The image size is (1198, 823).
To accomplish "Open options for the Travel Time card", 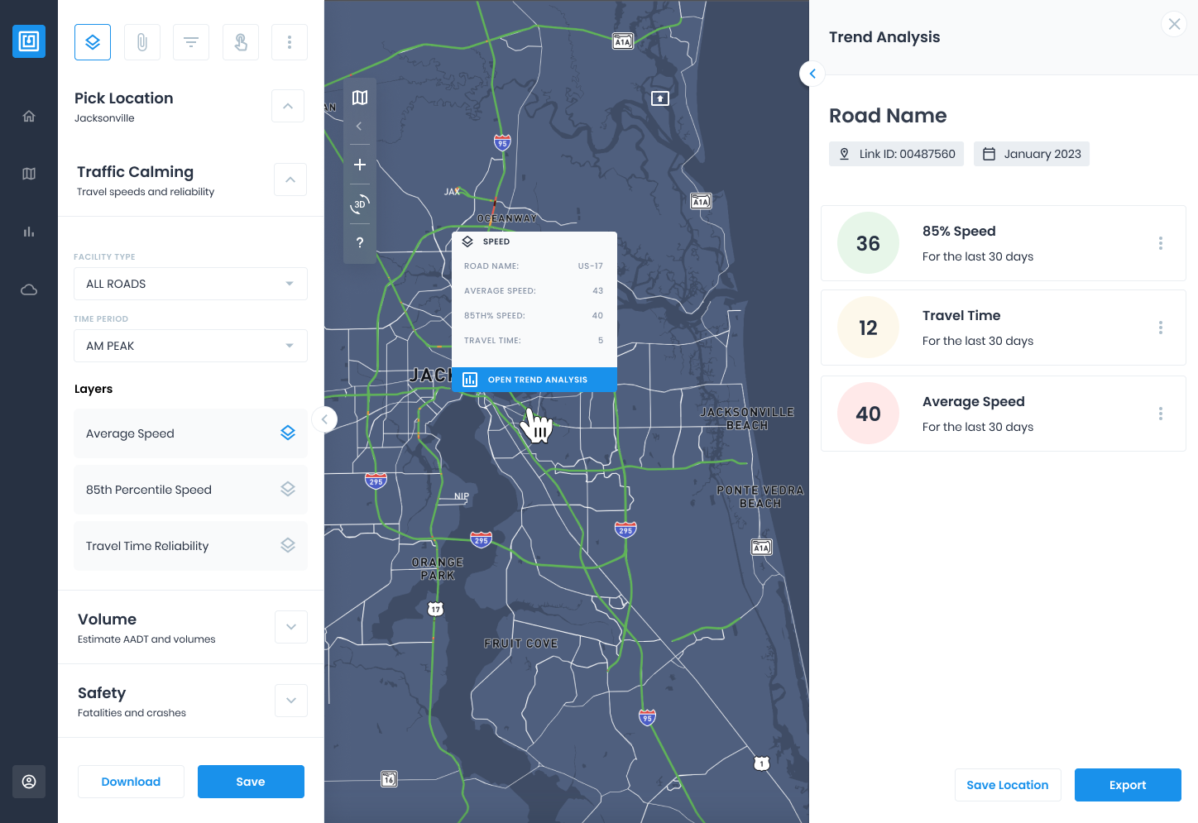I will [1160, 328].
